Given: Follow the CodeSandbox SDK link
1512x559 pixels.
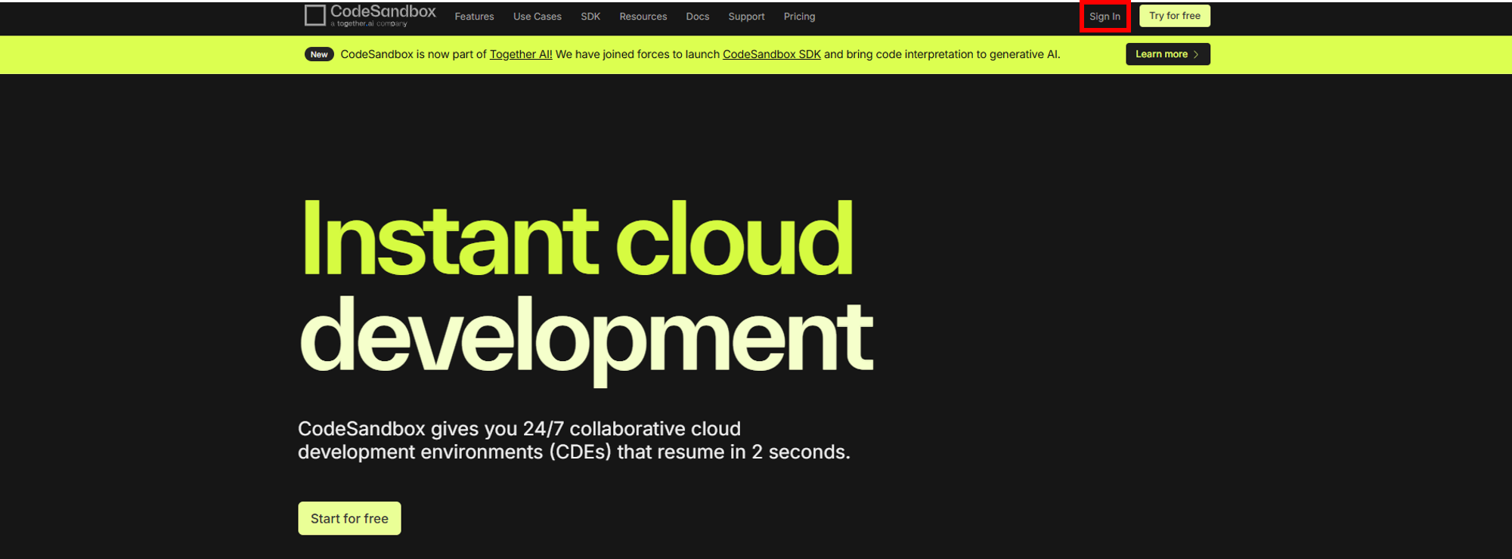Looking at the screenshot, I should pyautogui.click(x=772, y=54).
